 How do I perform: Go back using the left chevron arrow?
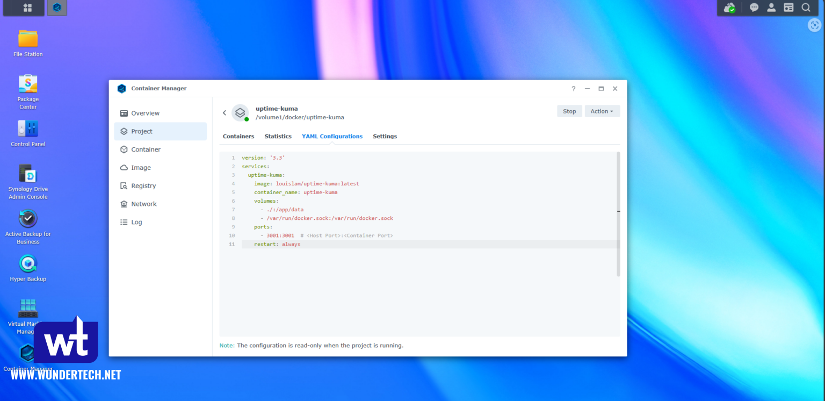(x=225, y=113)
